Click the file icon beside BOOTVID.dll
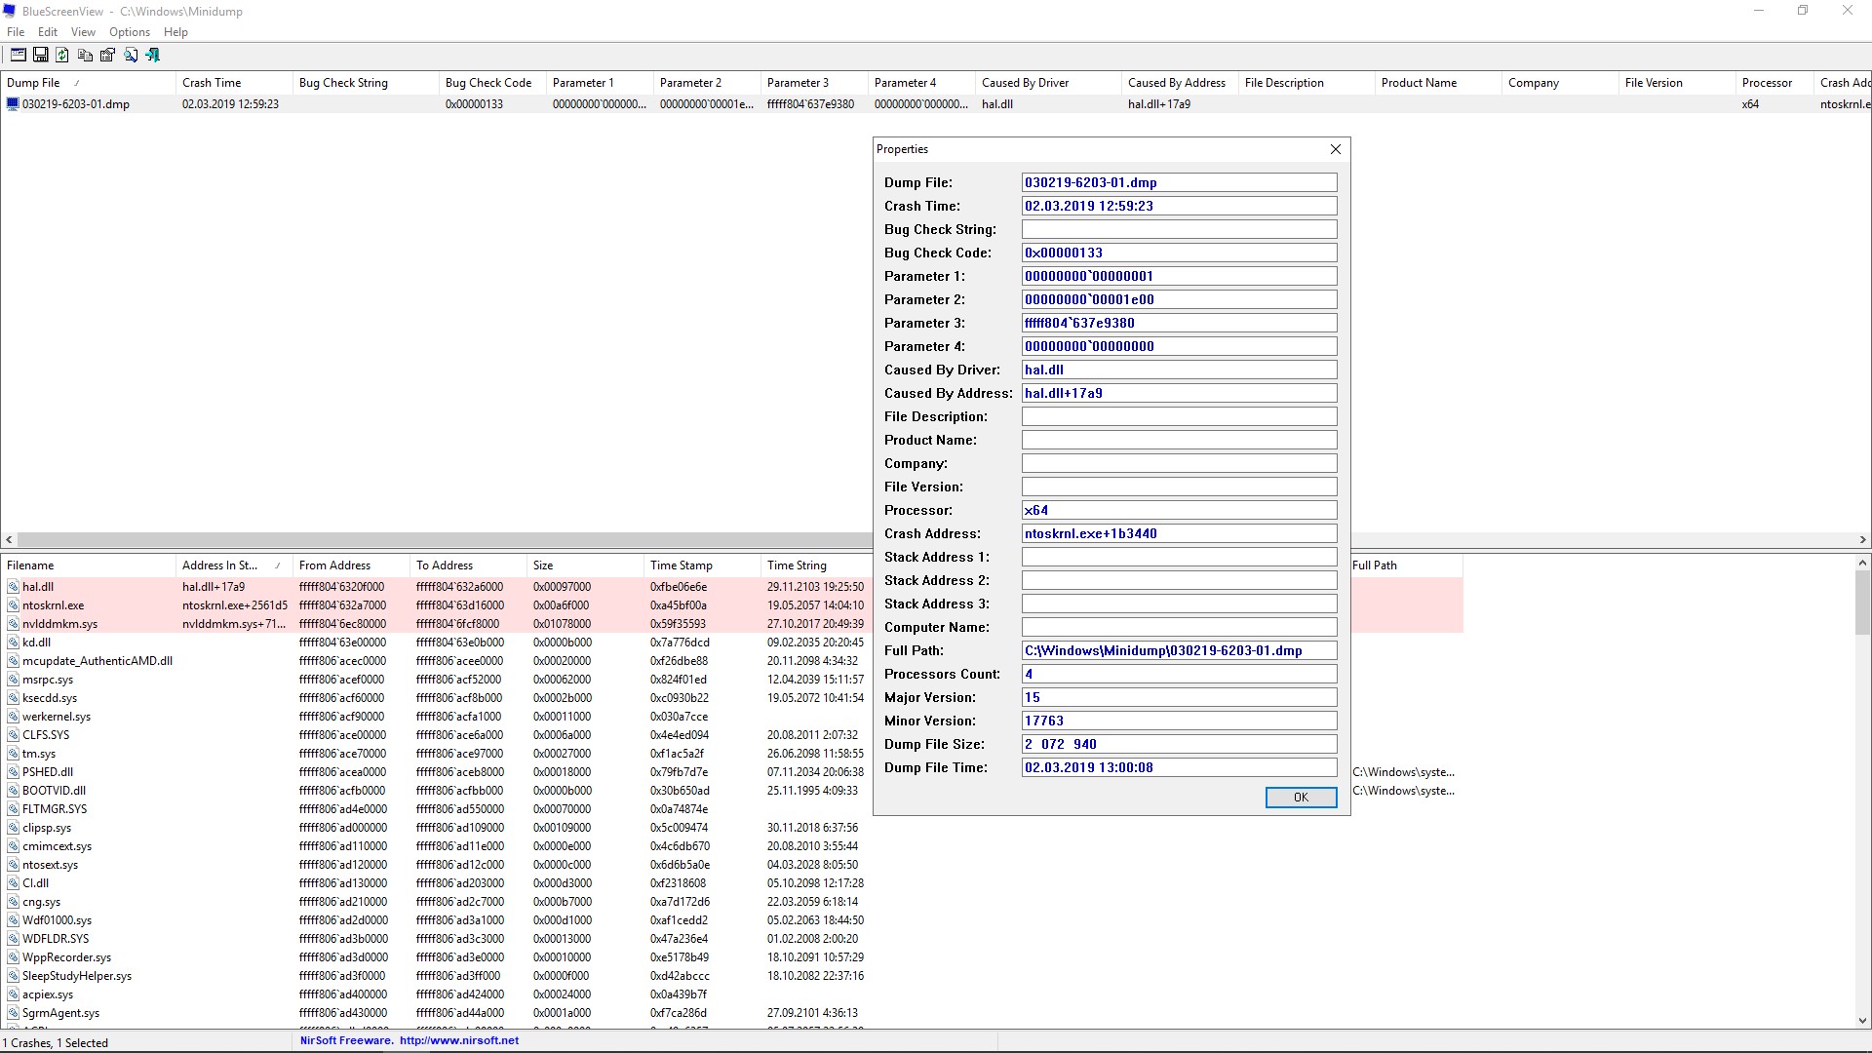The width and height of the screenshot is (1872, 1053). coord(13,791)
